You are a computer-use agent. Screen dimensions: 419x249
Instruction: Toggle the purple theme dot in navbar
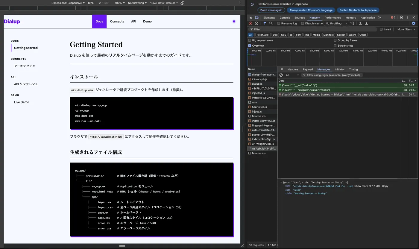click(x=234, y=21)
